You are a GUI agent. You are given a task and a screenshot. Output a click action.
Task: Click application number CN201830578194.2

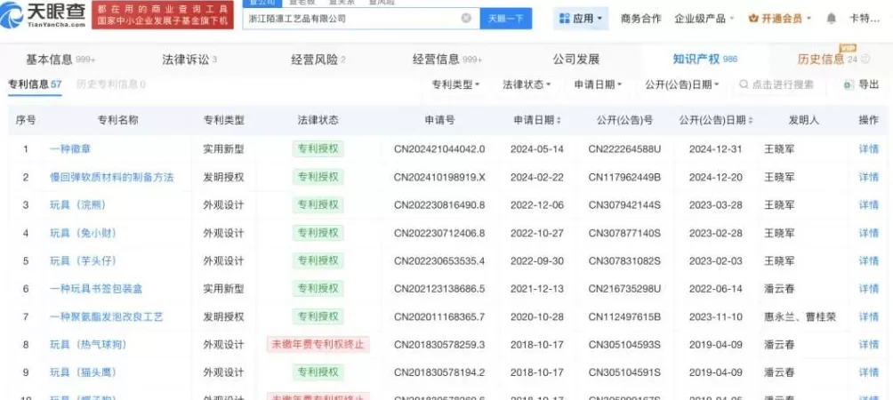pyautogui.click(x=439, y=372)
